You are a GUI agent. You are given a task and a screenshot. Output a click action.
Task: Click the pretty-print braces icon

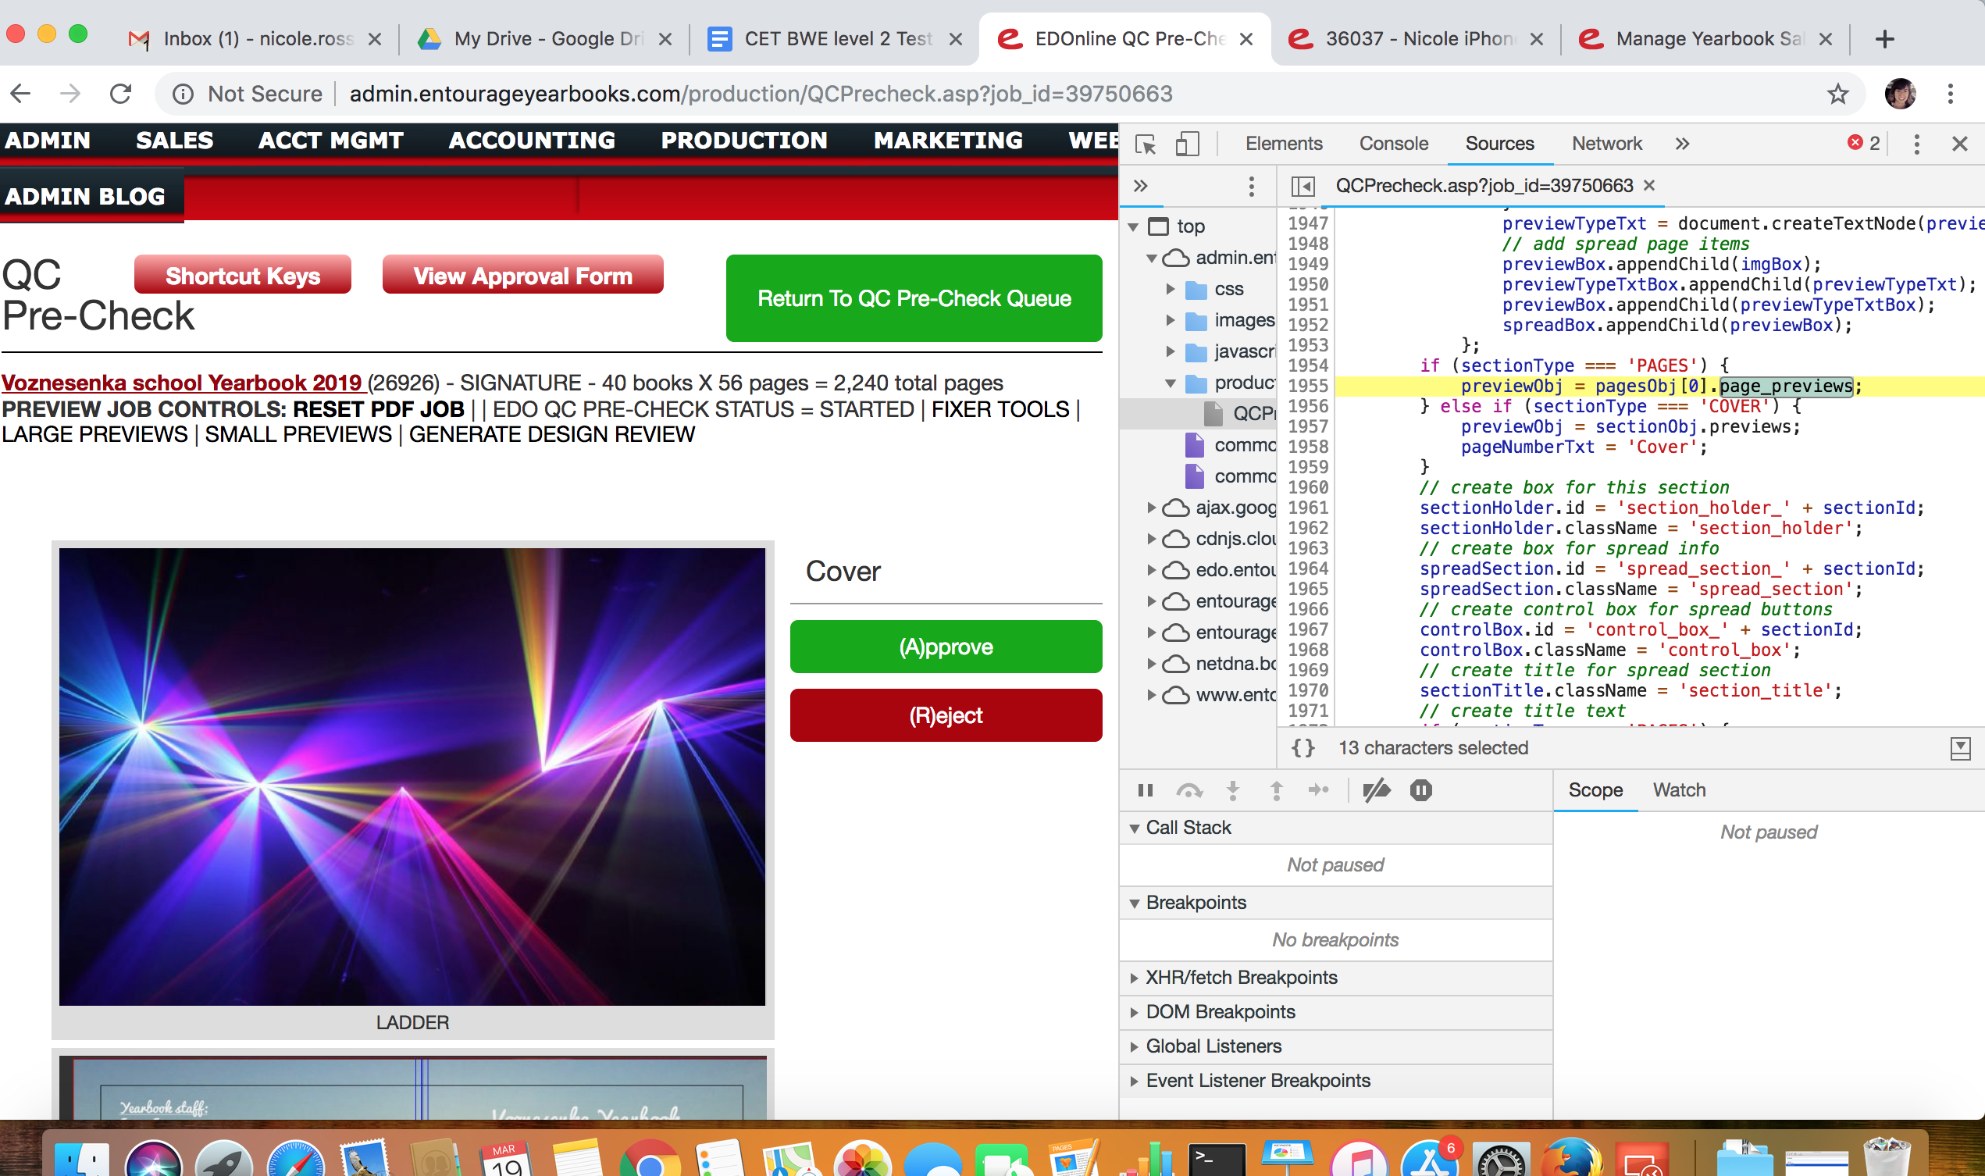point(1303,747)
